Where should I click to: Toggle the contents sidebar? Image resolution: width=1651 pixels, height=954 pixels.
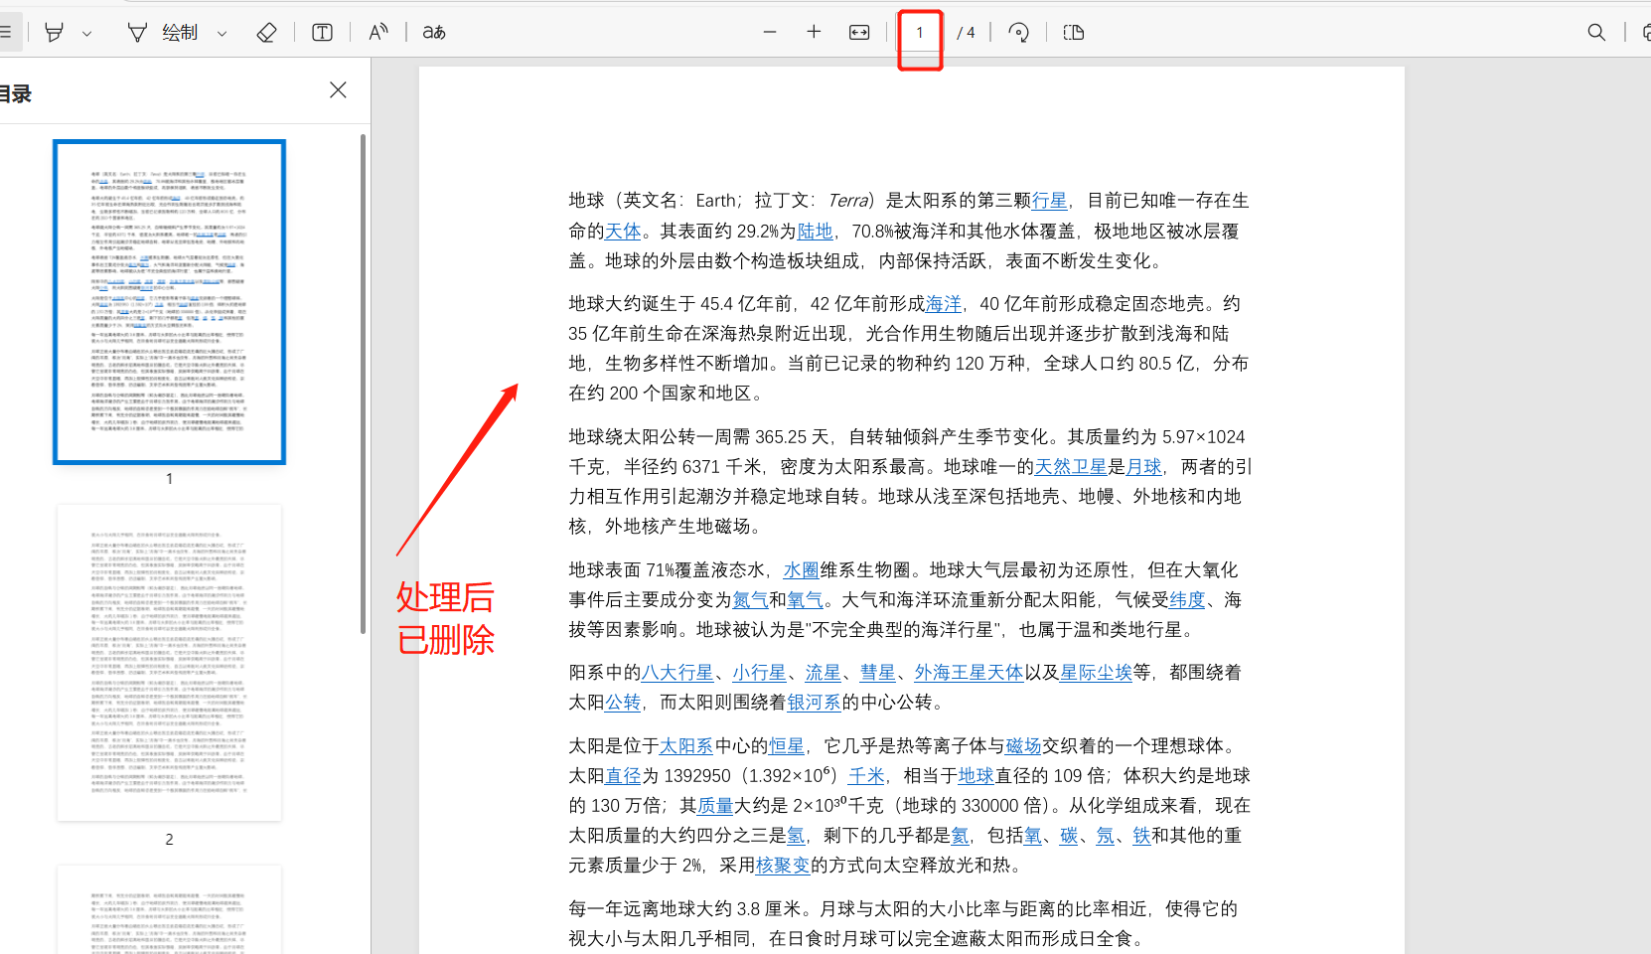8,32
